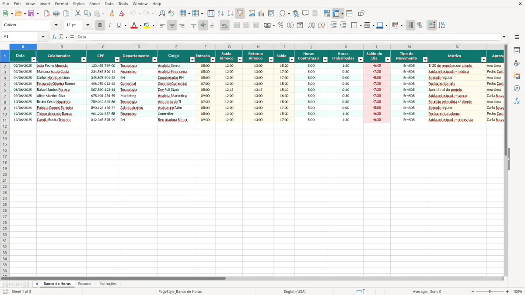525x295 pixels.
Task: Open the Calibri font name dropdown
Action: tap(56, 25)
